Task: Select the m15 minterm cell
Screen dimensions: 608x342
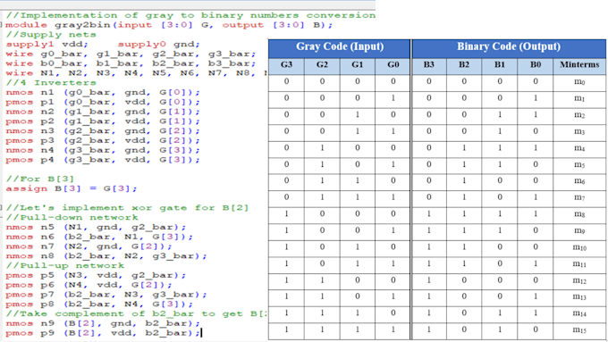Action: (579, 330)
